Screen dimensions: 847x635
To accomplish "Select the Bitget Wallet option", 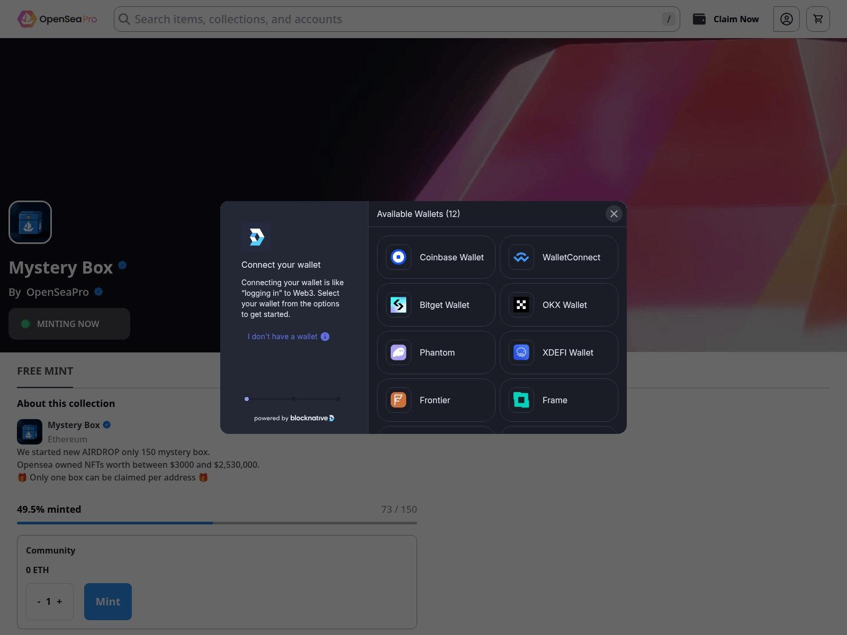I will click(x=436, y=305).
